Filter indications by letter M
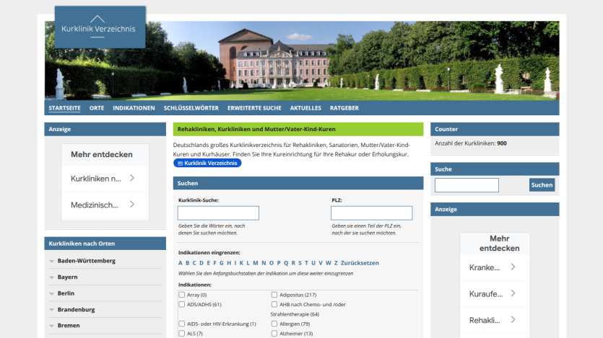This screenshot has width=603, height=338. coord(256,263)
